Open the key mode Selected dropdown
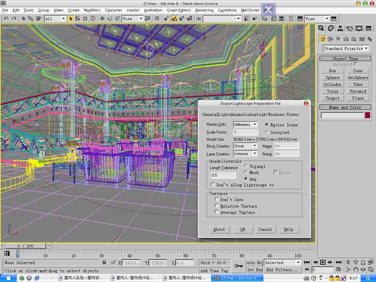Viewport: 376px width, 282px height. [x=282, y=262]
